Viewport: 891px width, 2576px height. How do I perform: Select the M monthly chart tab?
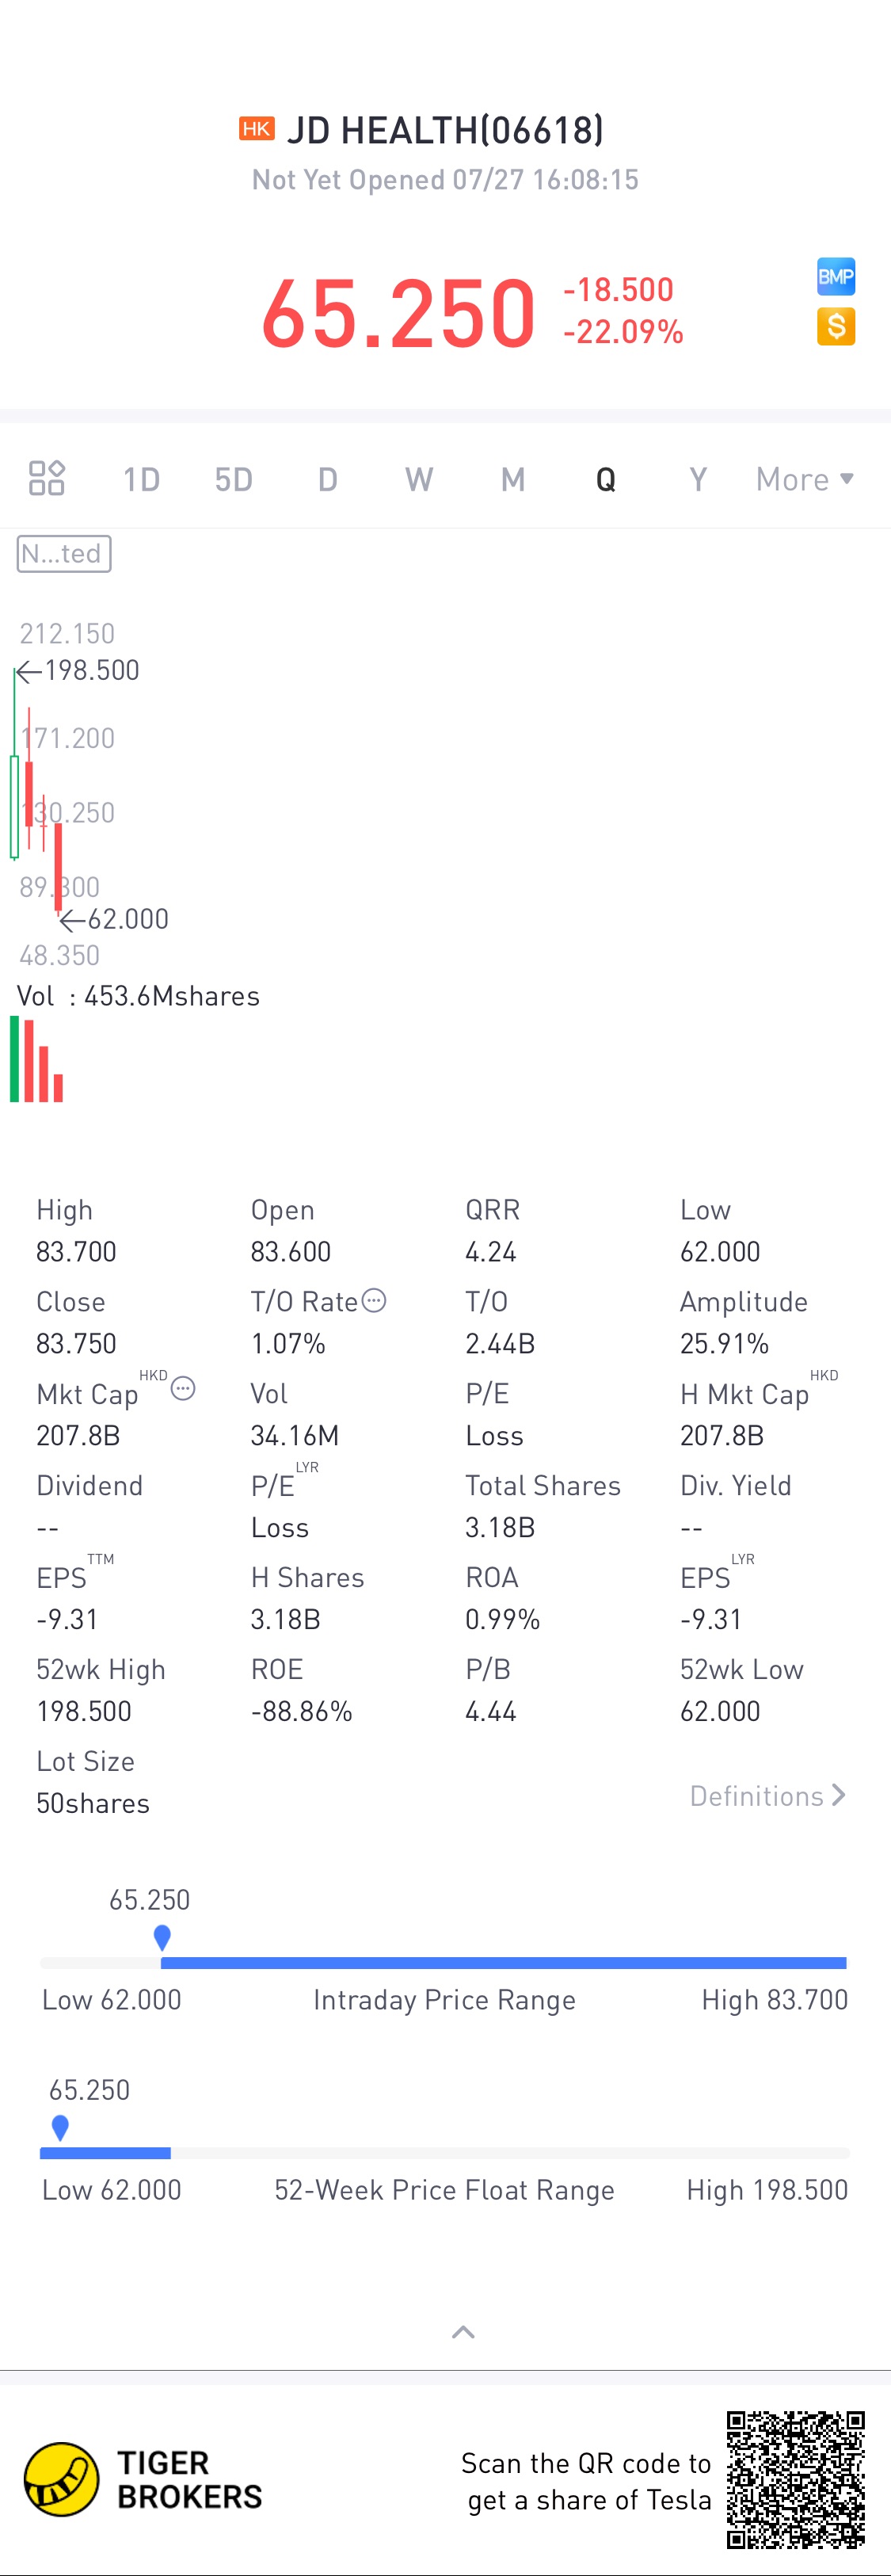click(513, 479)
